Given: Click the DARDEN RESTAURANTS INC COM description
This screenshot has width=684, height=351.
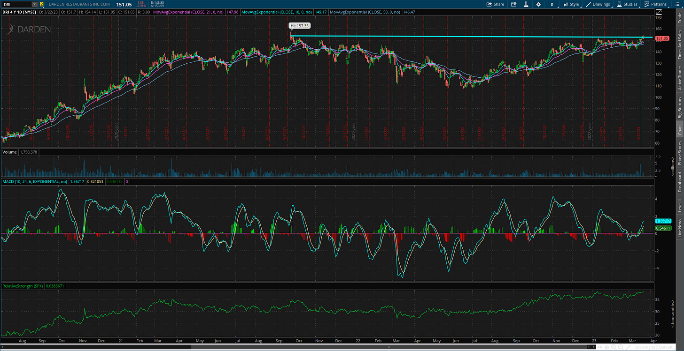Looking at the screenshot, I should 79,4.
